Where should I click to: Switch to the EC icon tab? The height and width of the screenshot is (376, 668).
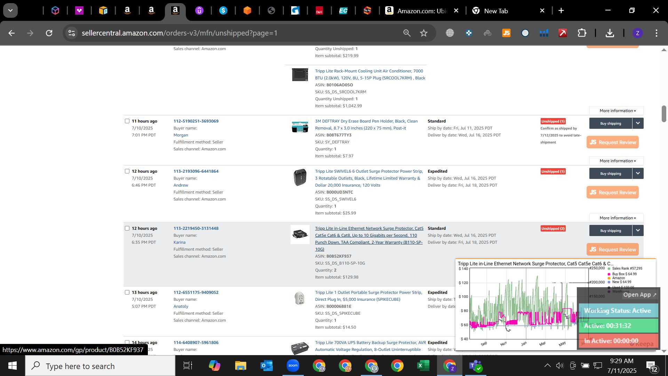pyautogui.click(x=343, y=11)
